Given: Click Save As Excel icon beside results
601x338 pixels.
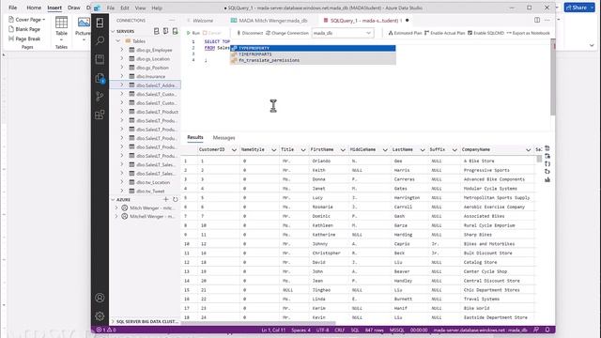Looking at the screenshot, I should [x=547, y=156].
